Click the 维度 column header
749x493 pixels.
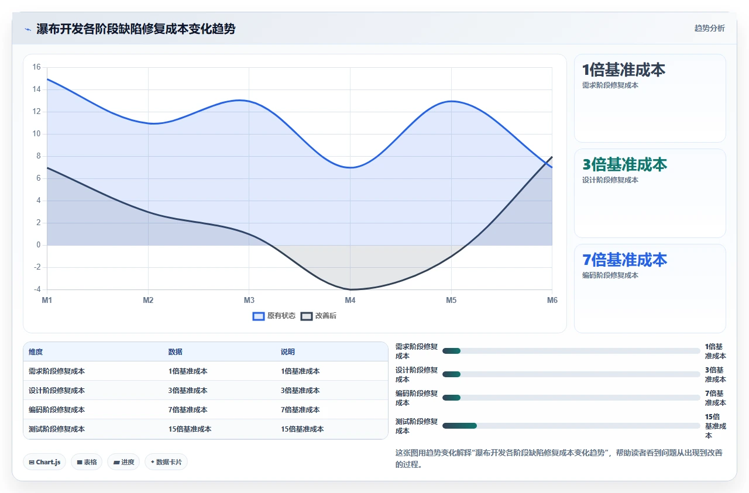[x=36, y=352]
